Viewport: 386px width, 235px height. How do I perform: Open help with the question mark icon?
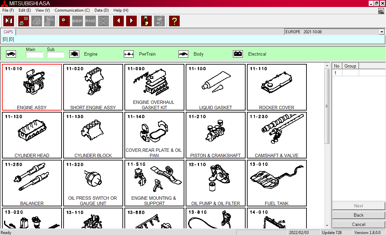click(174, 21)
